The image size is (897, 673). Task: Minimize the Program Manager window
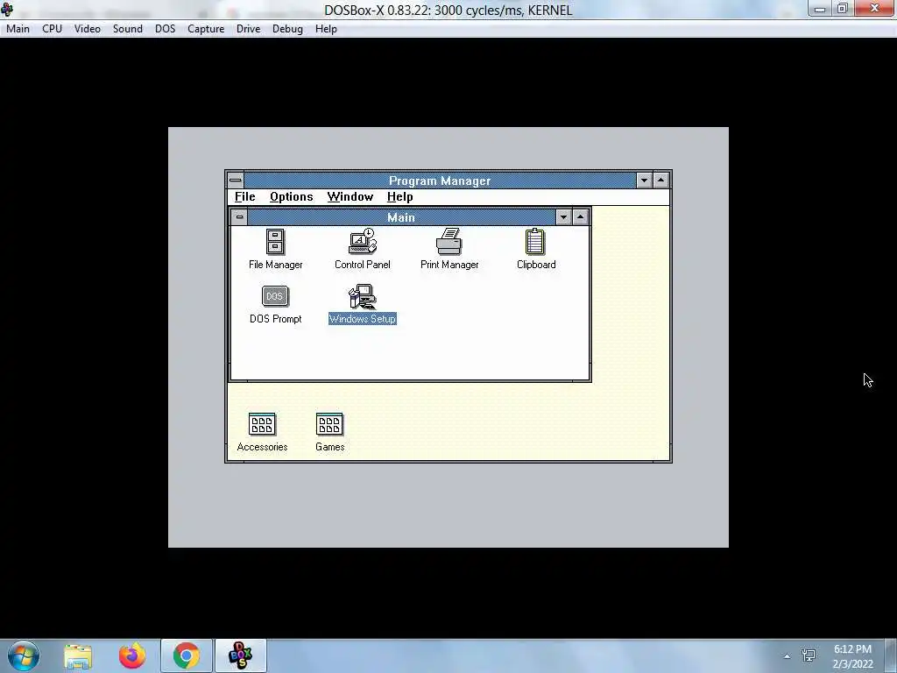[x=644, y=181]
